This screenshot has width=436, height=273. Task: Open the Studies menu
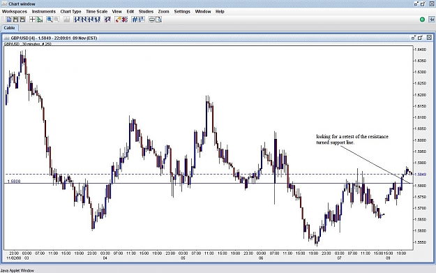(x=146, y=11)
